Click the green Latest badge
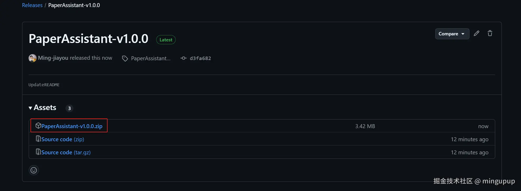521x191 pixels. 166,40
